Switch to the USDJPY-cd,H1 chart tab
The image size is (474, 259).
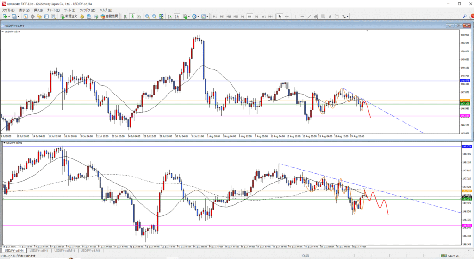click(x=39, y=251)
